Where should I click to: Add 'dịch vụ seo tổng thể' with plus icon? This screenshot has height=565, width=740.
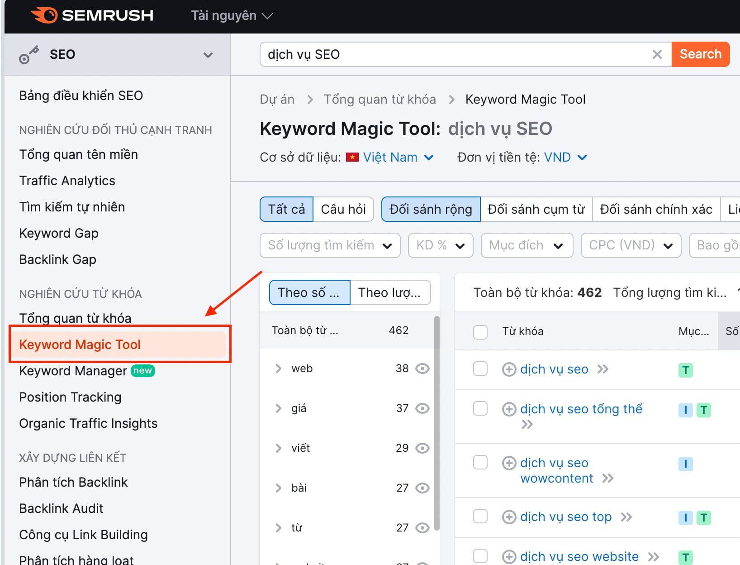click(509, 409)
